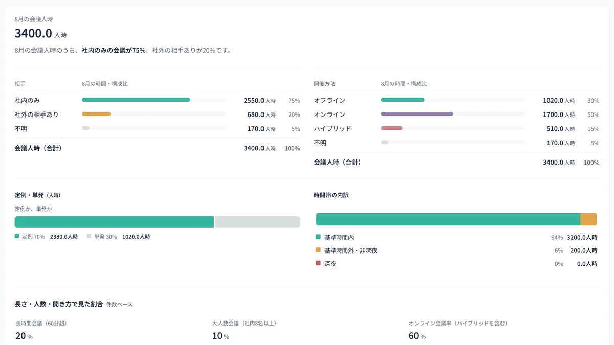Click the green 基準時間内 legend swatch
Screen dimensions: 614x345
318,237
